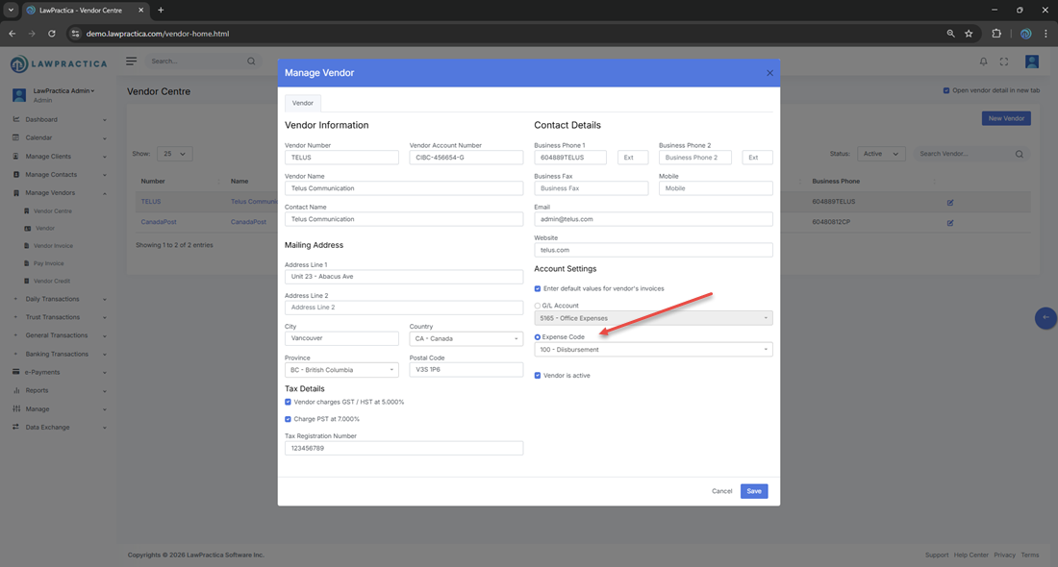Uncheck Vendor charges GST / HST checkbox
This screenshot has height=567, width=1058.
click(x=288, y=402)
